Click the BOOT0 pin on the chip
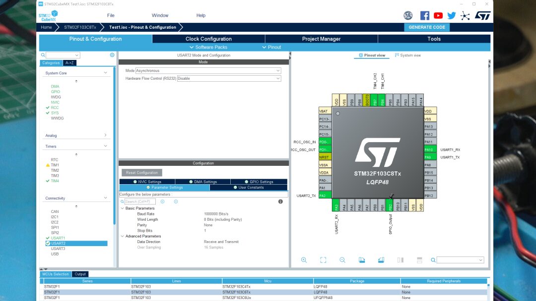The width and height of the screenshot is (536, 301). [x=367, y=100]
